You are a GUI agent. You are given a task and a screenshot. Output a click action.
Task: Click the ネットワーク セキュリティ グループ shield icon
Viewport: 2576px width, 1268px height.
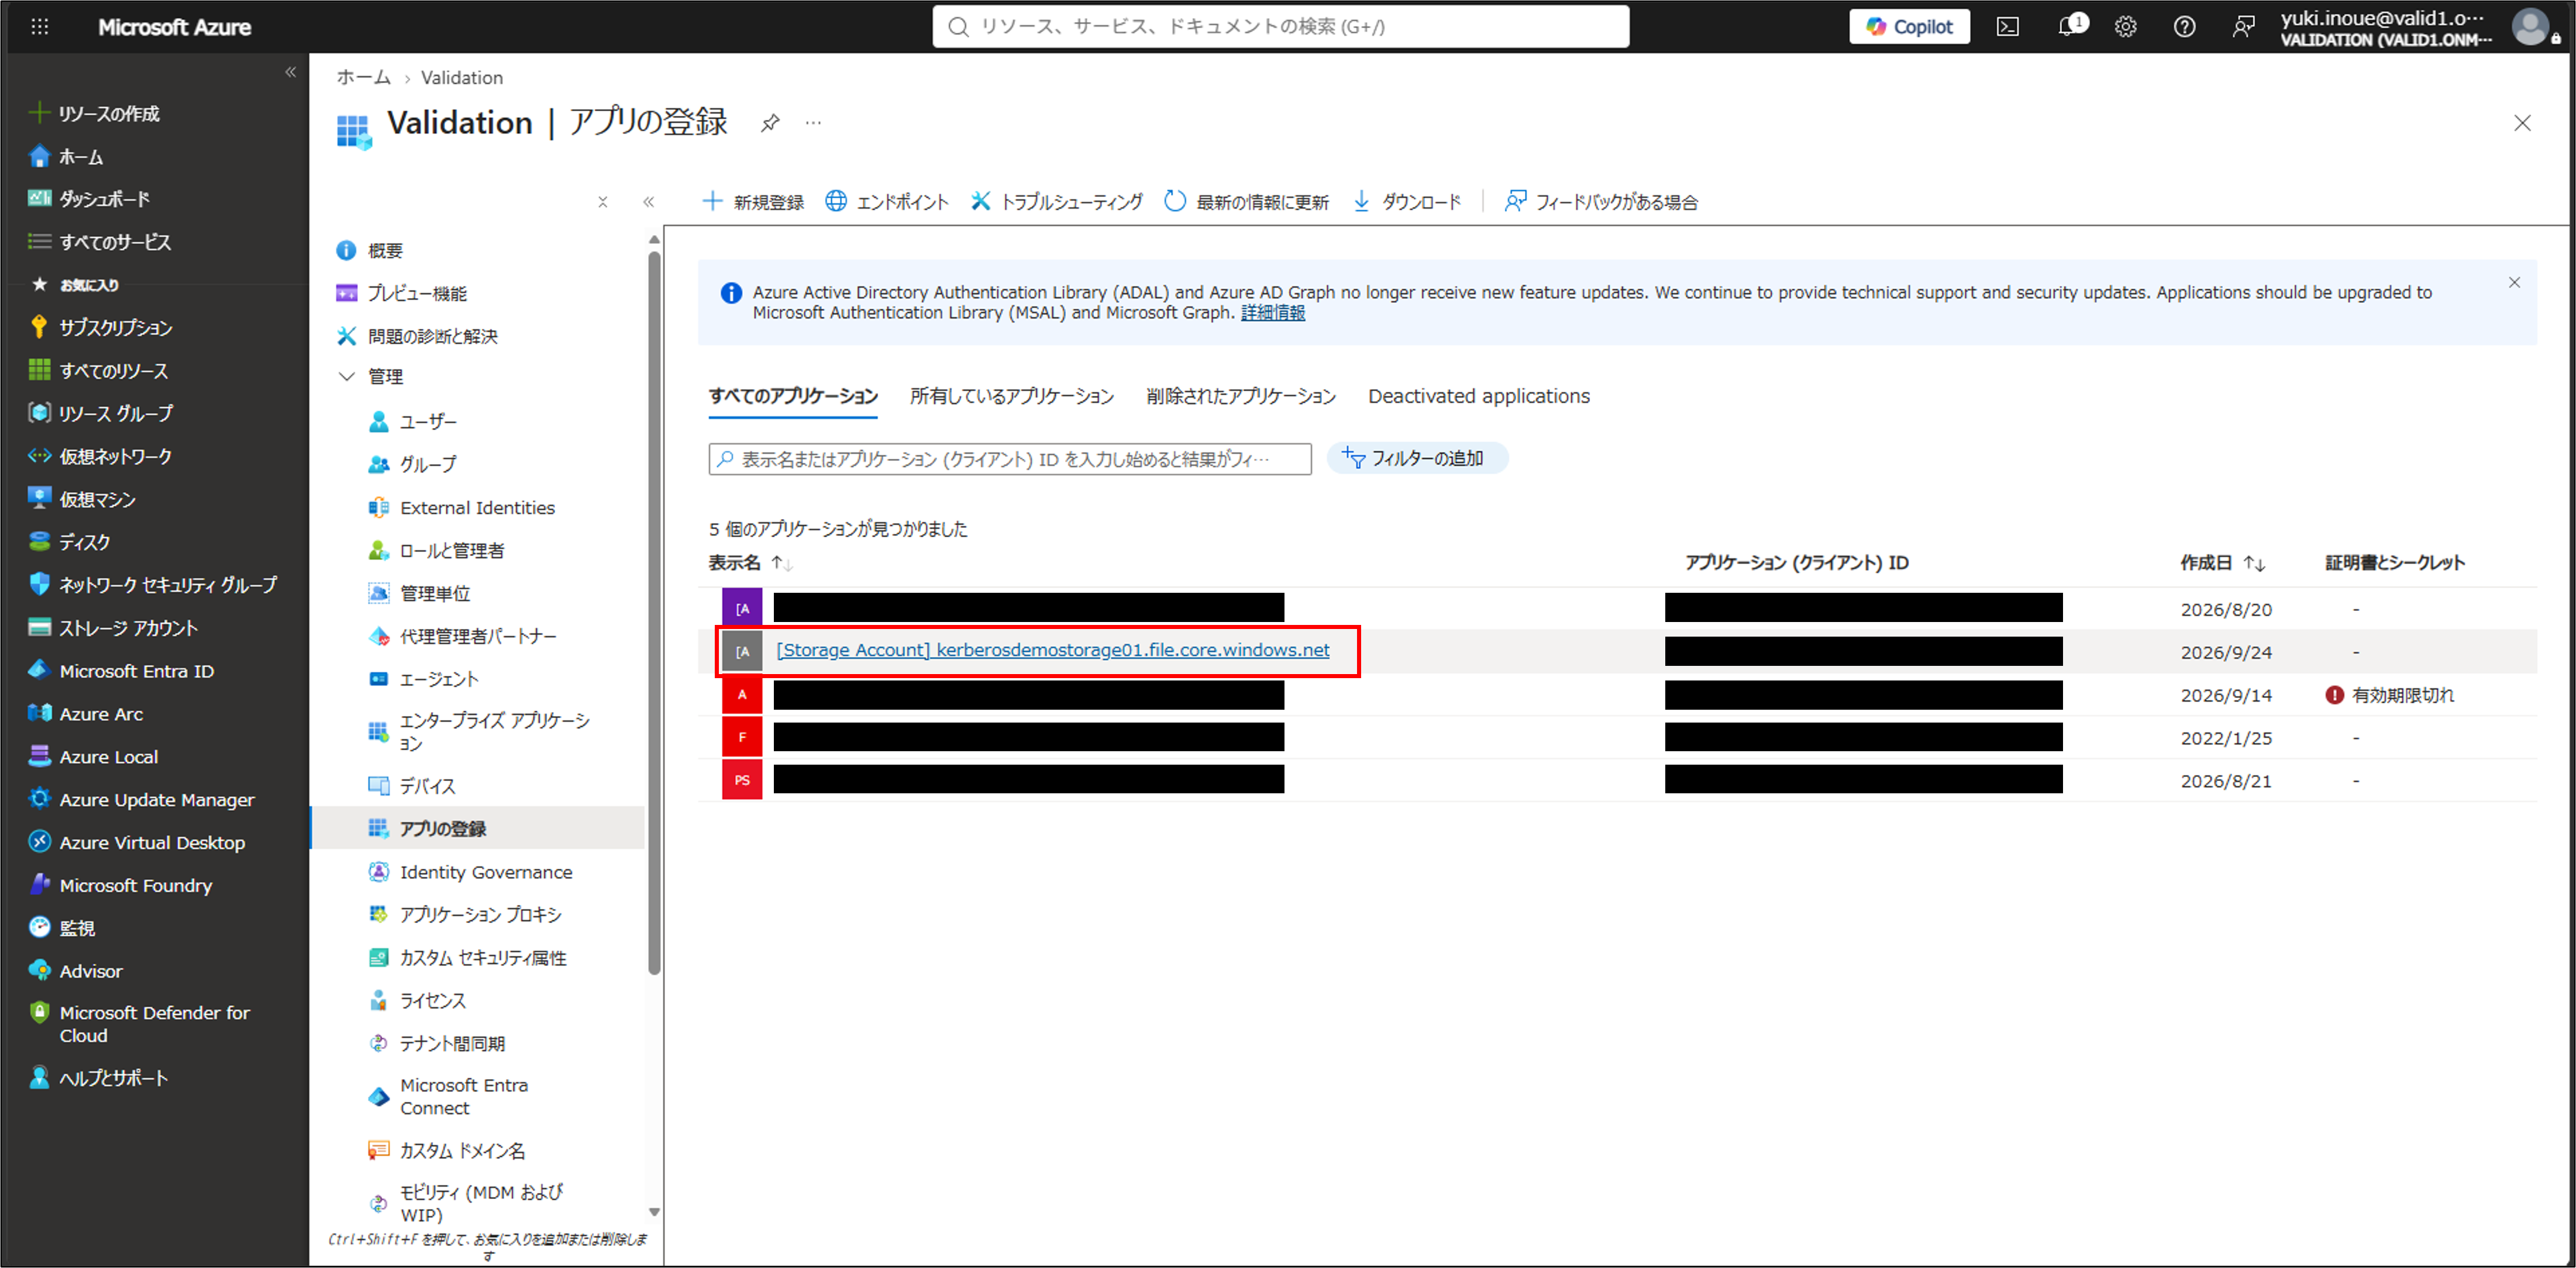point(39,585)
